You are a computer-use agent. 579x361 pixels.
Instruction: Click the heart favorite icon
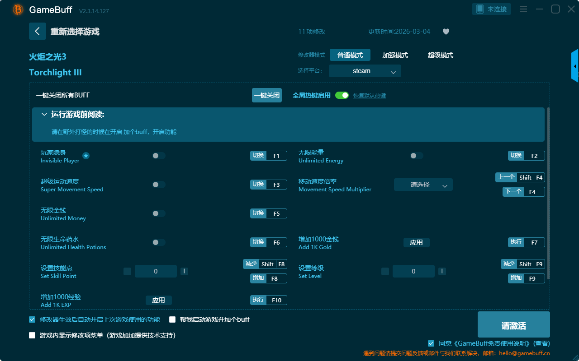[x=446, y=32]
